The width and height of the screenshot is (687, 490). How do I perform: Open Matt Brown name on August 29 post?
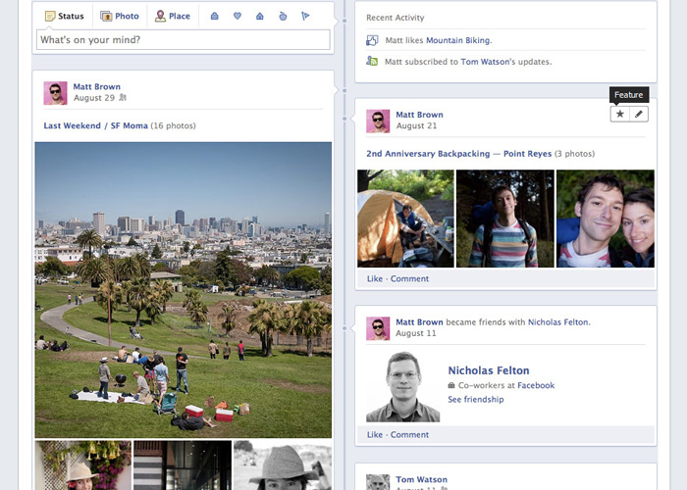pyautogui.click(x=96, y=86)
